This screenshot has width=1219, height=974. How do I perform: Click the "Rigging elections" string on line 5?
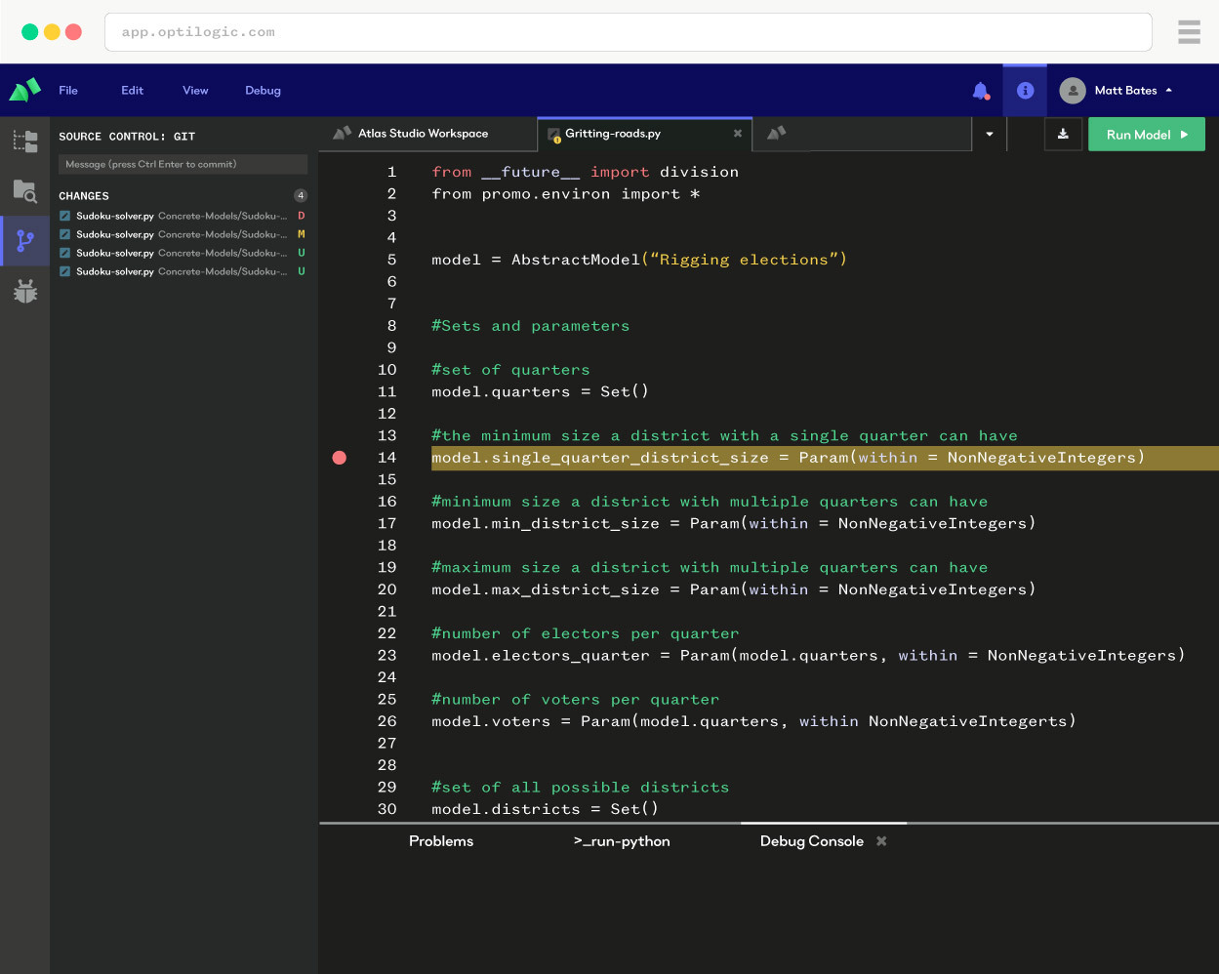pyautogui.click(x=745, y=260)
